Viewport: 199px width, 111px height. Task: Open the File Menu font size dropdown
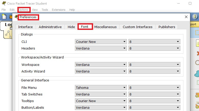154,88
